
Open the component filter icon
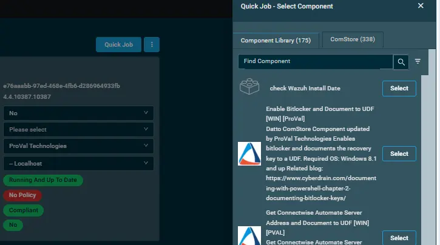(x=418, y=61)
